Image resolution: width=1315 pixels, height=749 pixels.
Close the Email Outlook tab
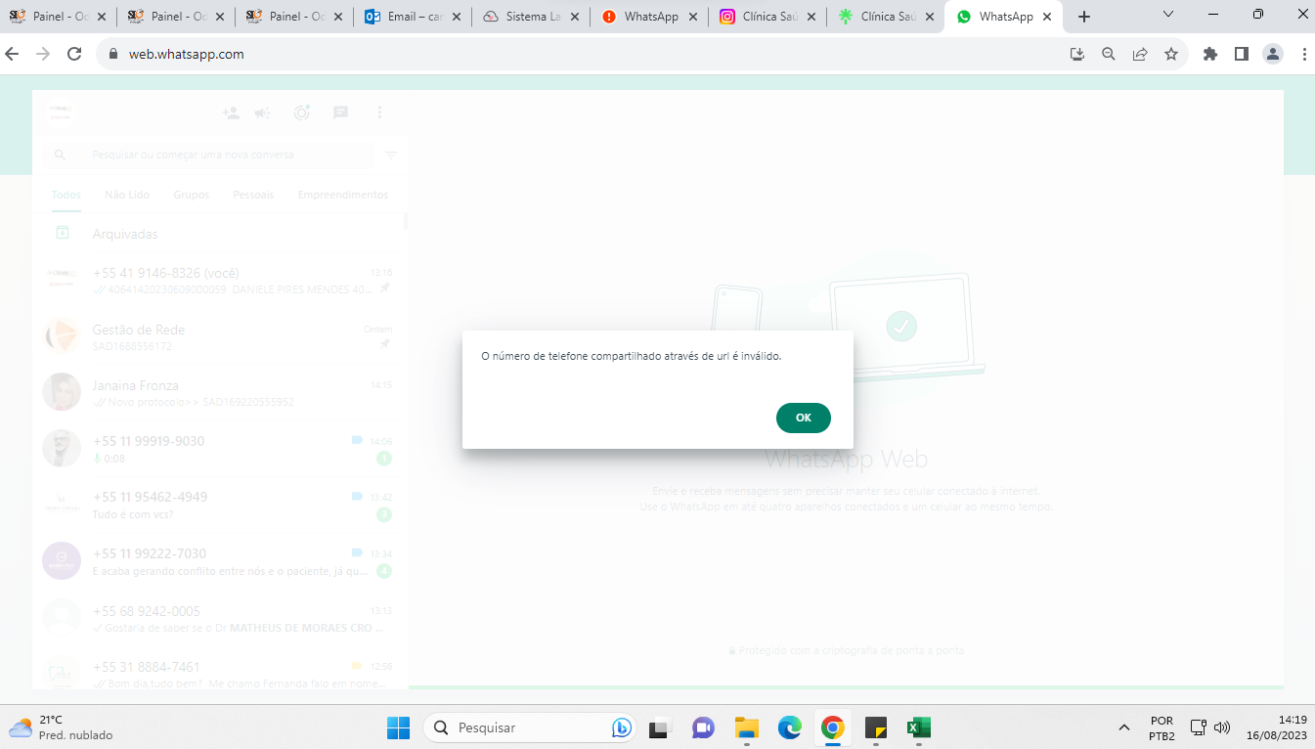[457, 17]
